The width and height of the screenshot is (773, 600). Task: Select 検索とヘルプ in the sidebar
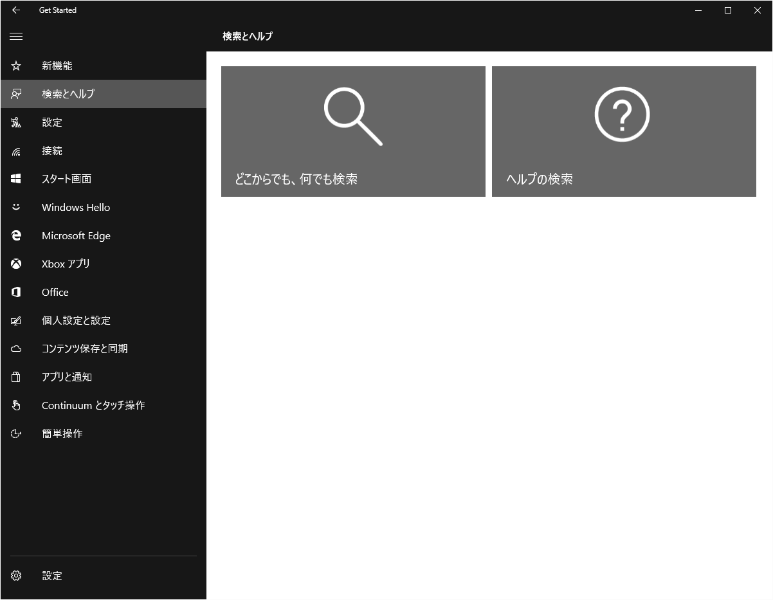pyautogui.click(x=68, y=94)
